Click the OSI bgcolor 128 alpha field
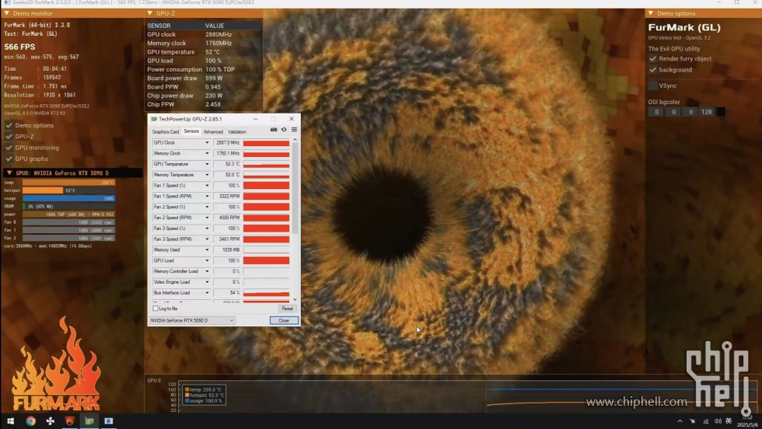 (707, 112)
